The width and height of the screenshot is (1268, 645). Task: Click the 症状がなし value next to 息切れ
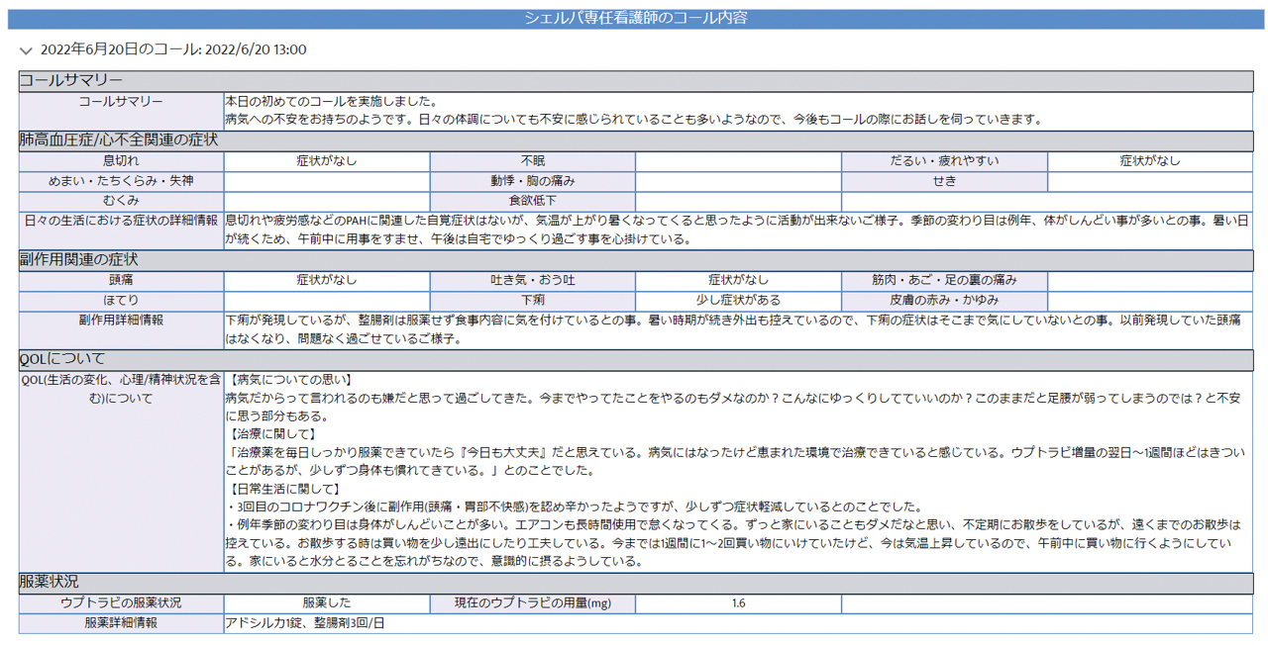pos(327,160)
